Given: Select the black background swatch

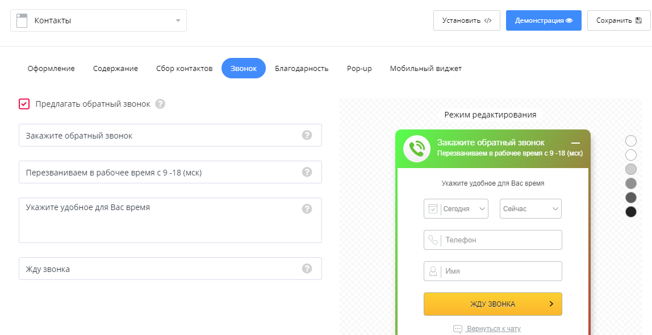Looking at the screenshot, I should (631, 212).
